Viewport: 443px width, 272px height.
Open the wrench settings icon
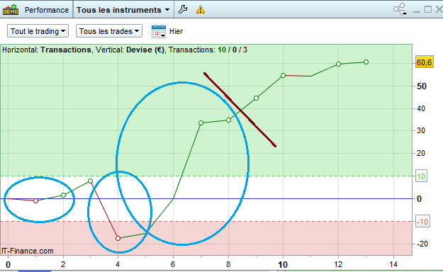click(x=183, y=9)
